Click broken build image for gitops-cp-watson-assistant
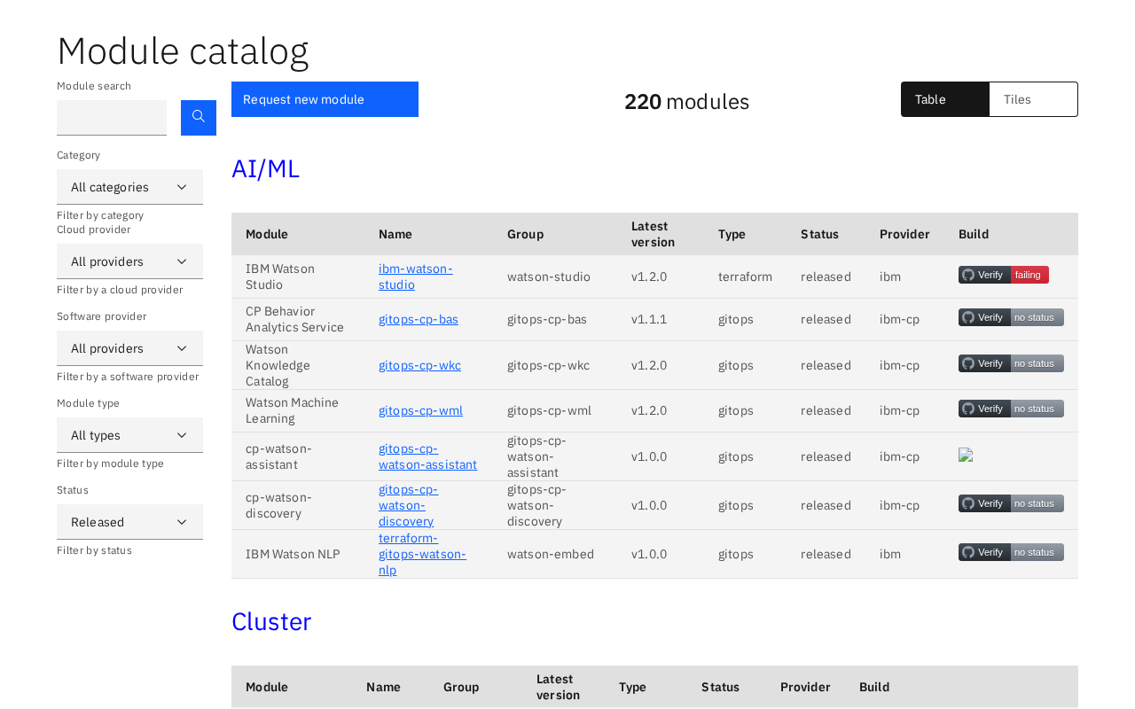1135x709 pixels. [966, 455]
